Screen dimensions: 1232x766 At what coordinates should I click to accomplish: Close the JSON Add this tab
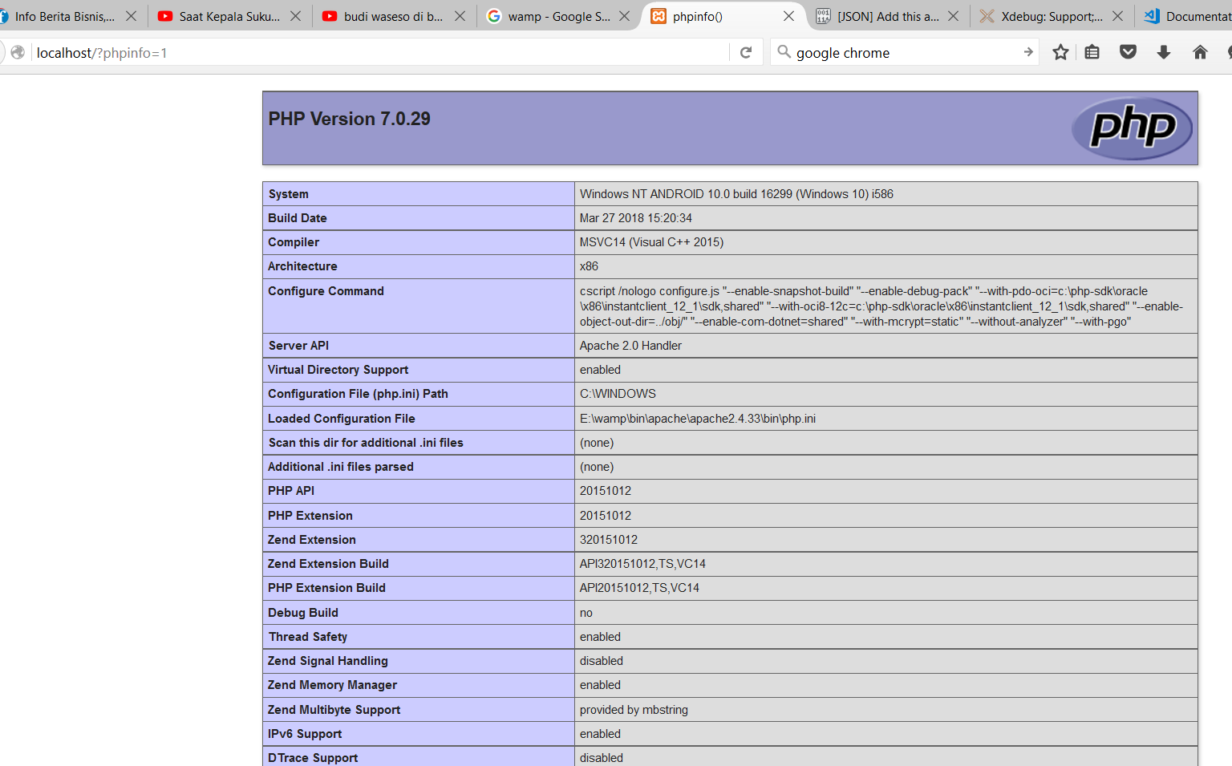pos(953,16)
